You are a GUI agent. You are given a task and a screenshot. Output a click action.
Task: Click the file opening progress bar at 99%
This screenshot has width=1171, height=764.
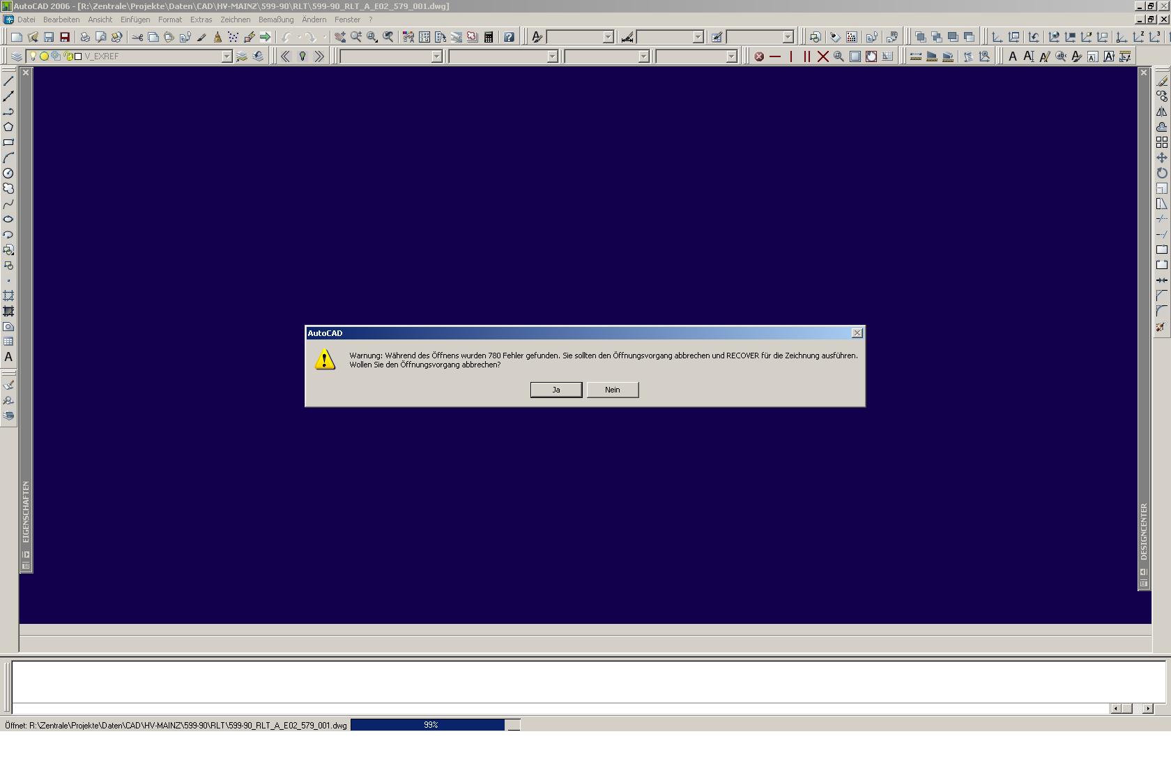[x=435, y=725]
